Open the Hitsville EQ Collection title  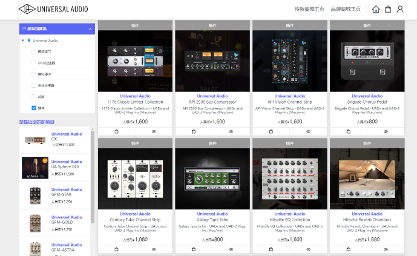click(x=290, y=220)
